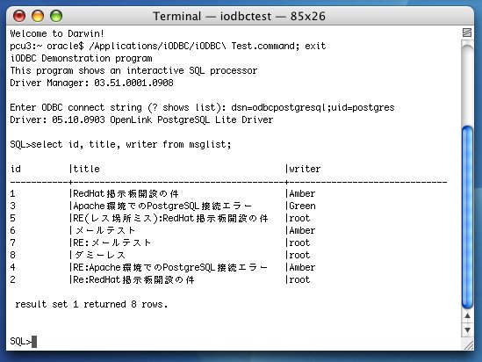Click the 'Welcome to Darwin!' line
Screen dimensions: 482x362
coord(57,33)
